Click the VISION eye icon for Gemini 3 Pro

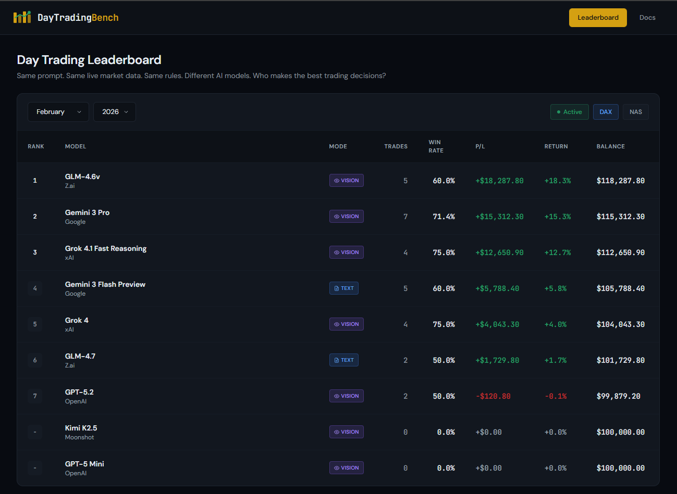[x=337, y=216]
